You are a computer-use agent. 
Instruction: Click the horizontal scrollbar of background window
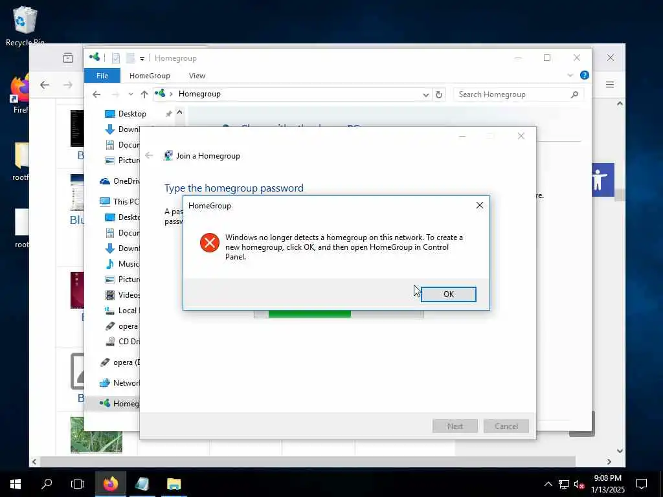click(308, 461)
